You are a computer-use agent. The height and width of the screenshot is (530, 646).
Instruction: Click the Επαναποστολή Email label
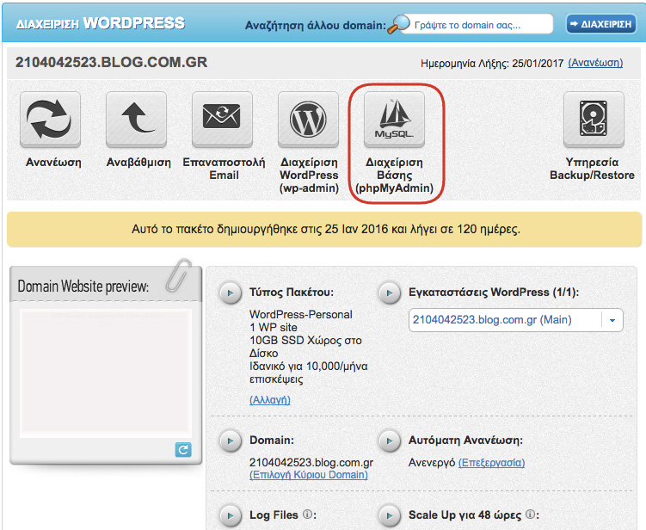pyautogui.click(x=224, y=169)
